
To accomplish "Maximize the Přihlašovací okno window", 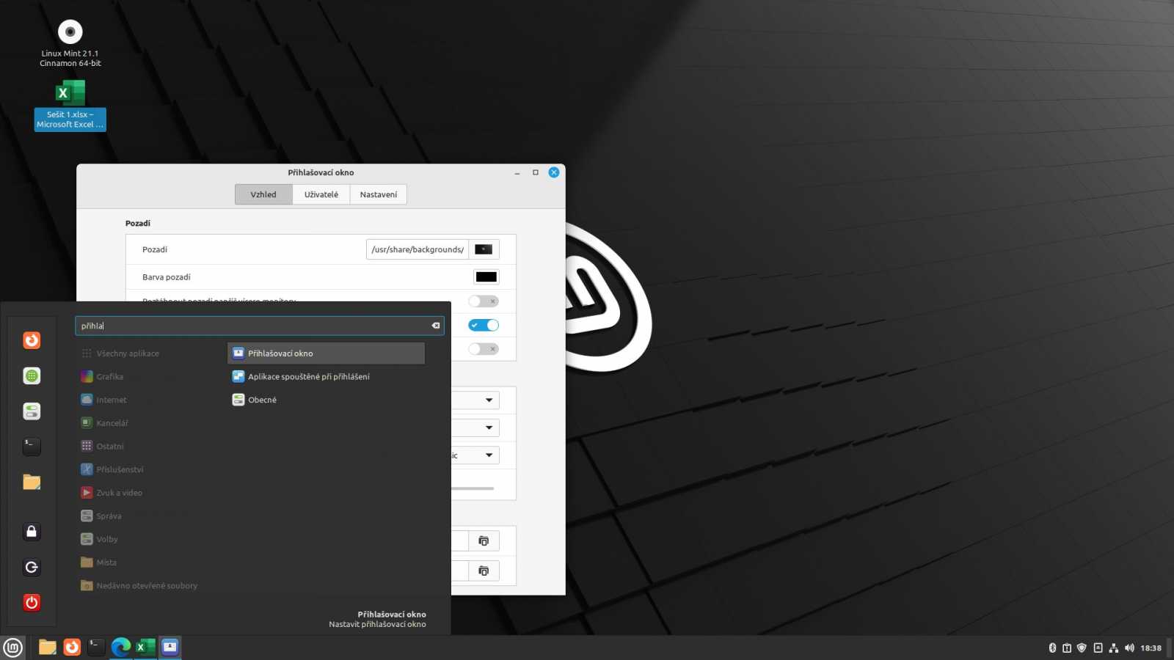I will 536,172.
